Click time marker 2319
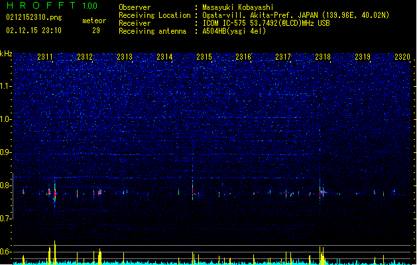Viewport: 417px width, 265px height. click(363, 56)
